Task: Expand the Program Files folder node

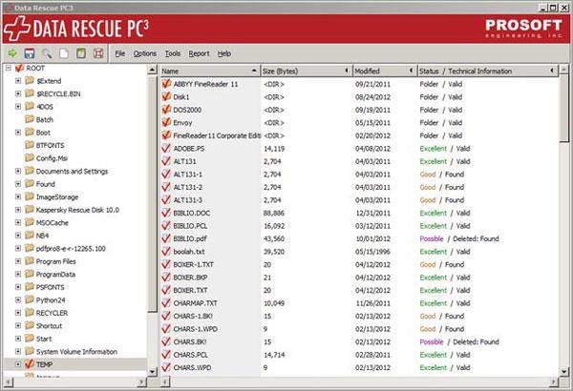Action: click(x=18, y=261)
